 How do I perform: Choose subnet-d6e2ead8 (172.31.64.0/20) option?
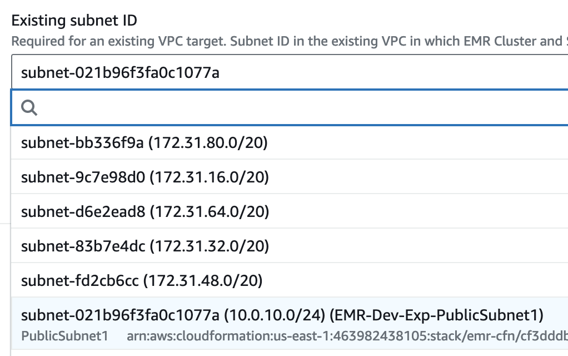(x=290, y=211)
